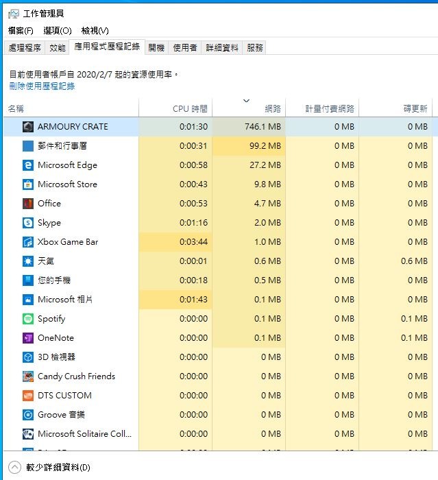This screenshot has height=480, width=438.
Task: Select the Xbox Game Bar row name
Action: click(x=68, y=242)
